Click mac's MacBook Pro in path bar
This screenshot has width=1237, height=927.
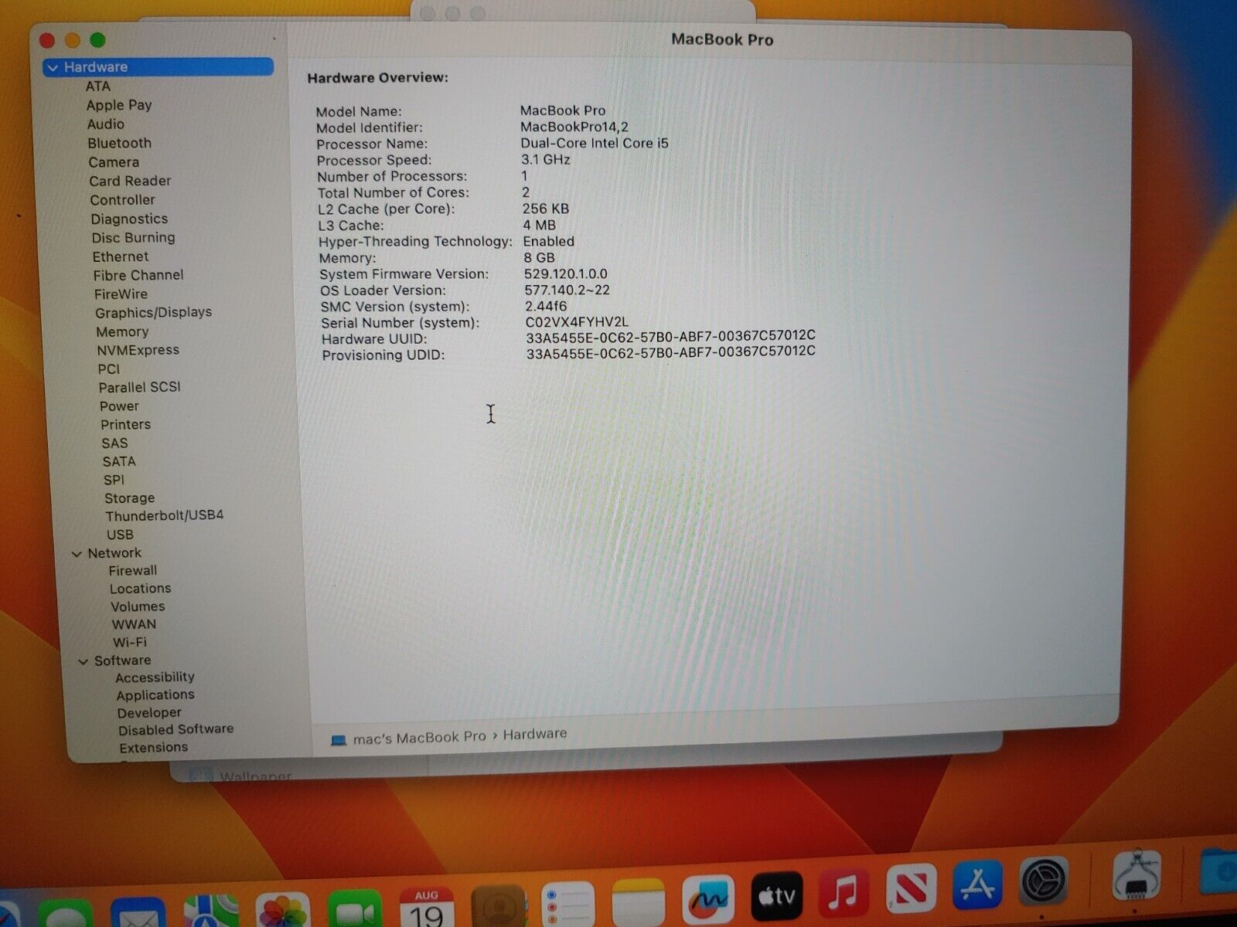[419, 738]
